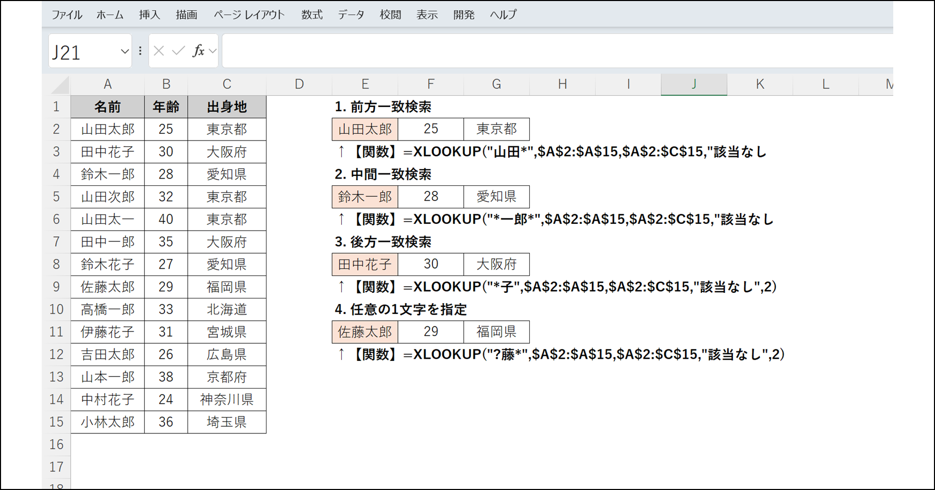Select row header 15
Screen dimensions: 935x490
click(57, 422)
